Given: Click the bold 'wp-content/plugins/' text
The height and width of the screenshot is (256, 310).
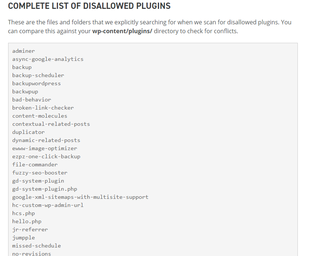Looking at the screenshot, I should 122,31.
